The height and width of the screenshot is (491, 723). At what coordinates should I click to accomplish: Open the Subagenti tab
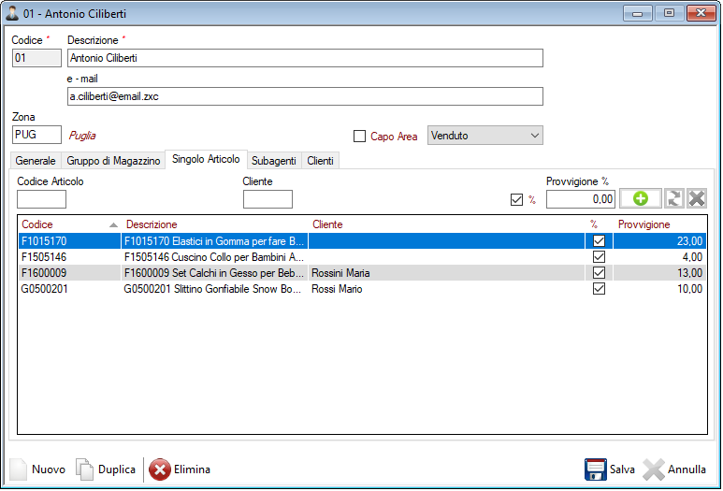[274, 161]
